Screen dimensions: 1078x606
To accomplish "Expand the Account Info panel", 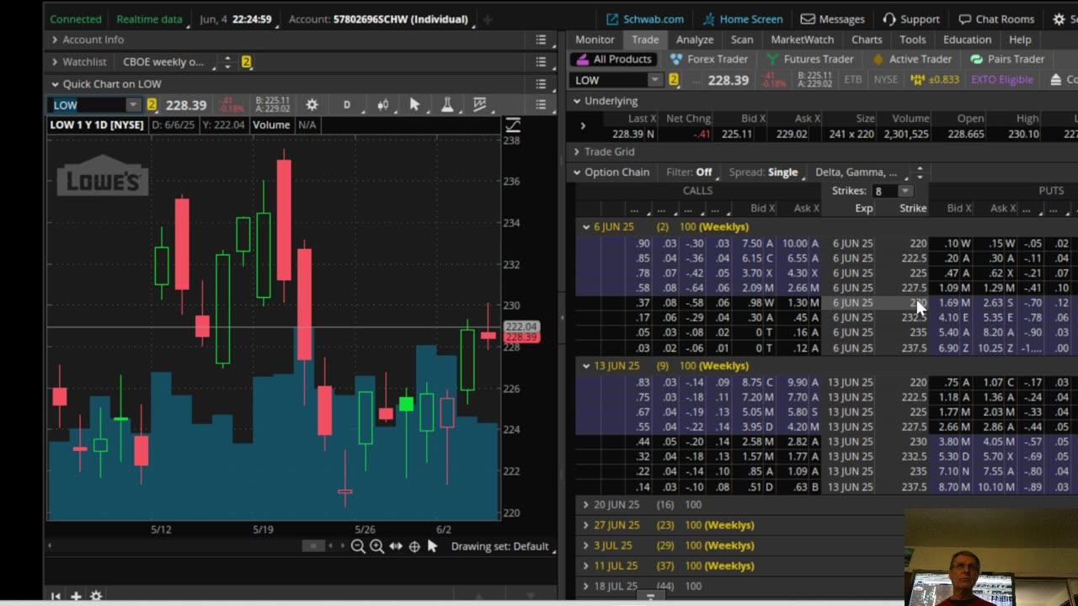I will 55,40.
